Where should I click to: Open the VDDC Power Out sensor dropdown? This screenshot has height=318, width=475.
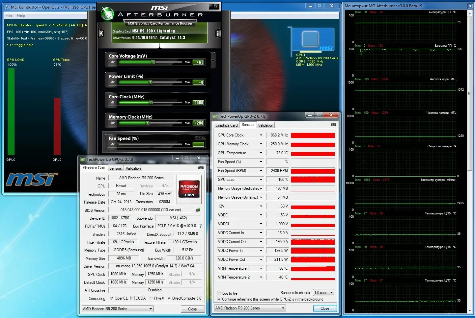coord(261,259)
